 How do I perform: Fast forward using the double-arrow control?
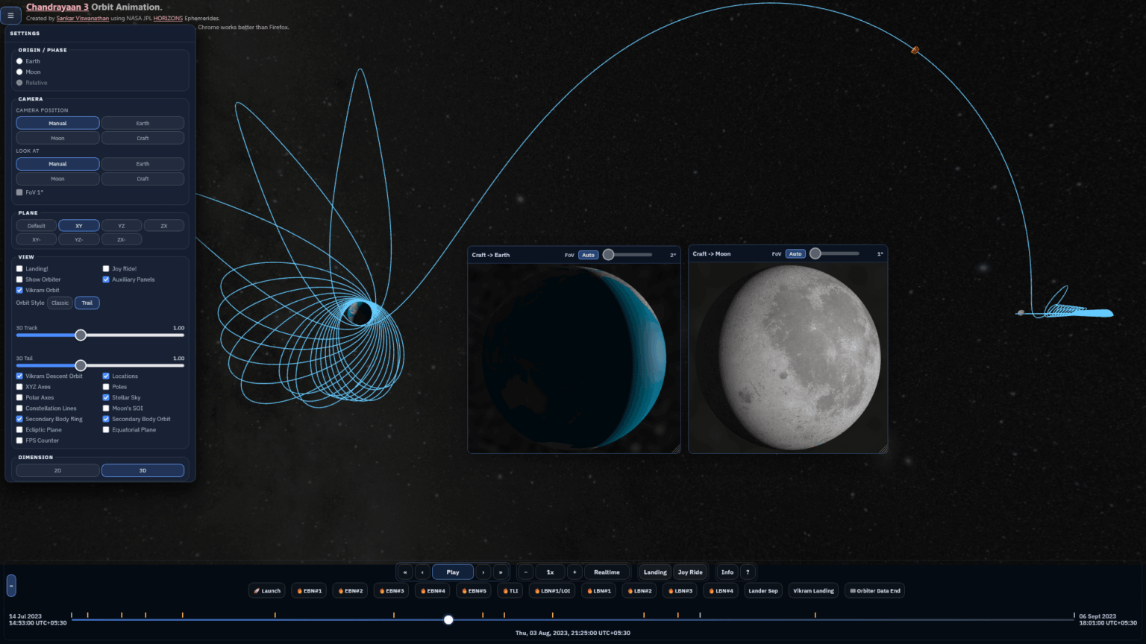point(501,572)
